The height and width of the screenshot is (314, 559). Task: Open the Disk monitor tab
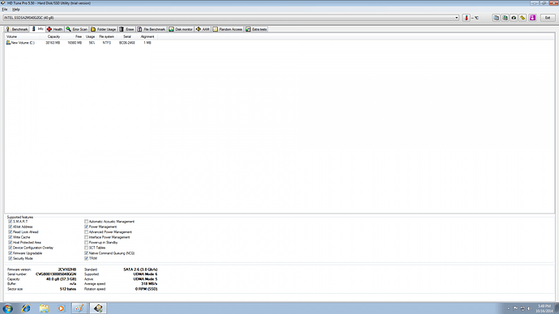pyautogui.click(x=181, y=29)
